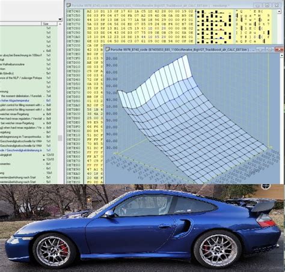The width and height of the screenshot is (285, 272).
Task: Minimize the 3D graph window
Action: (260, 49)
